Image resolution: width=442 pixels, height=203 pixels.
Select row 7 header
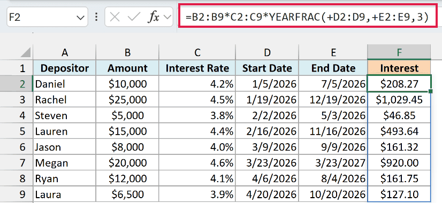pos(17,162)
